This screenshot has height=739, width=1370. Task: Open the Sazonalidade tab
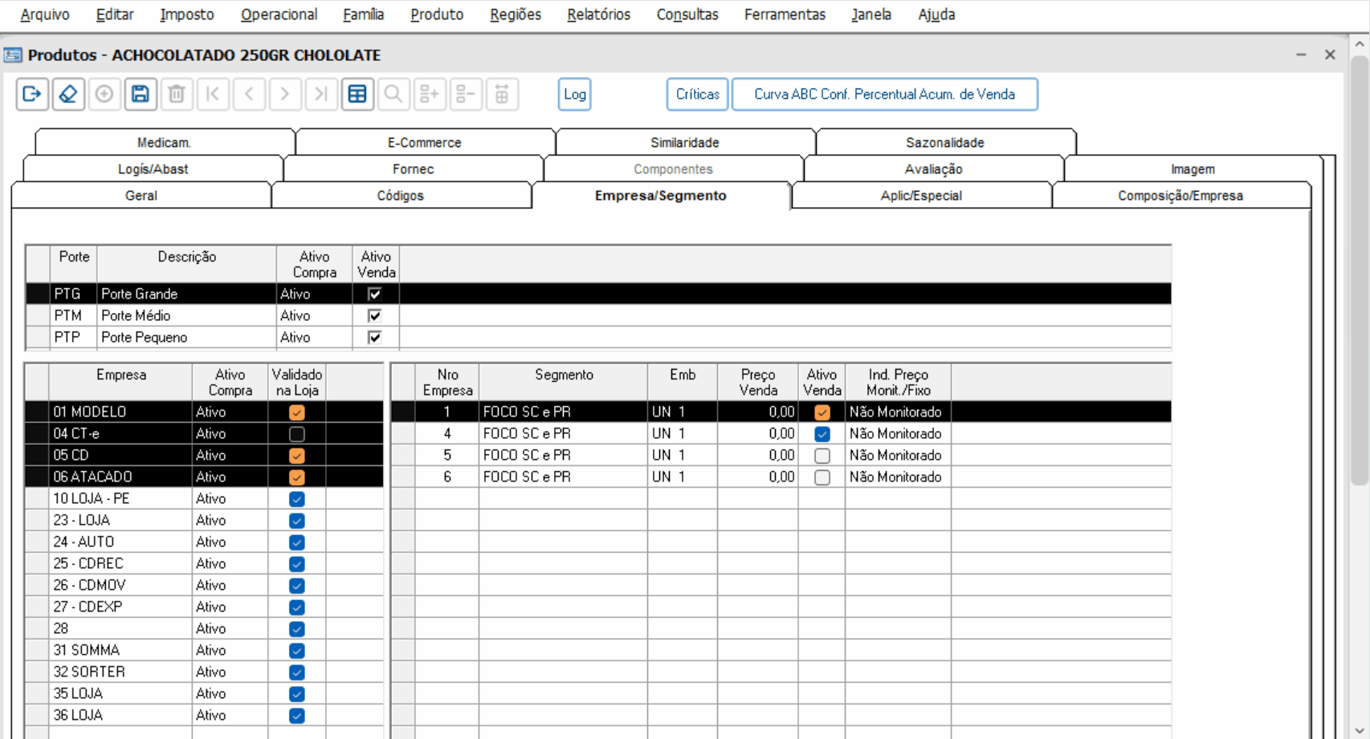[945, 143]
